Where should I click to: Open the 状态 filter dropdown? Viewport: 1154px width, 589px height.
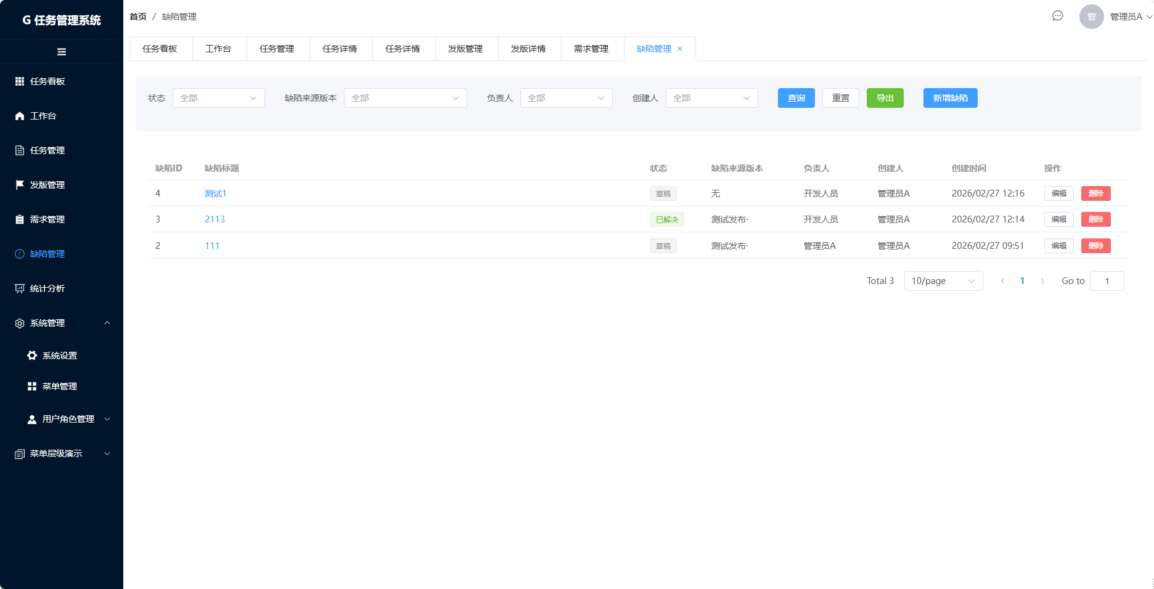click(x=219, y=98)
